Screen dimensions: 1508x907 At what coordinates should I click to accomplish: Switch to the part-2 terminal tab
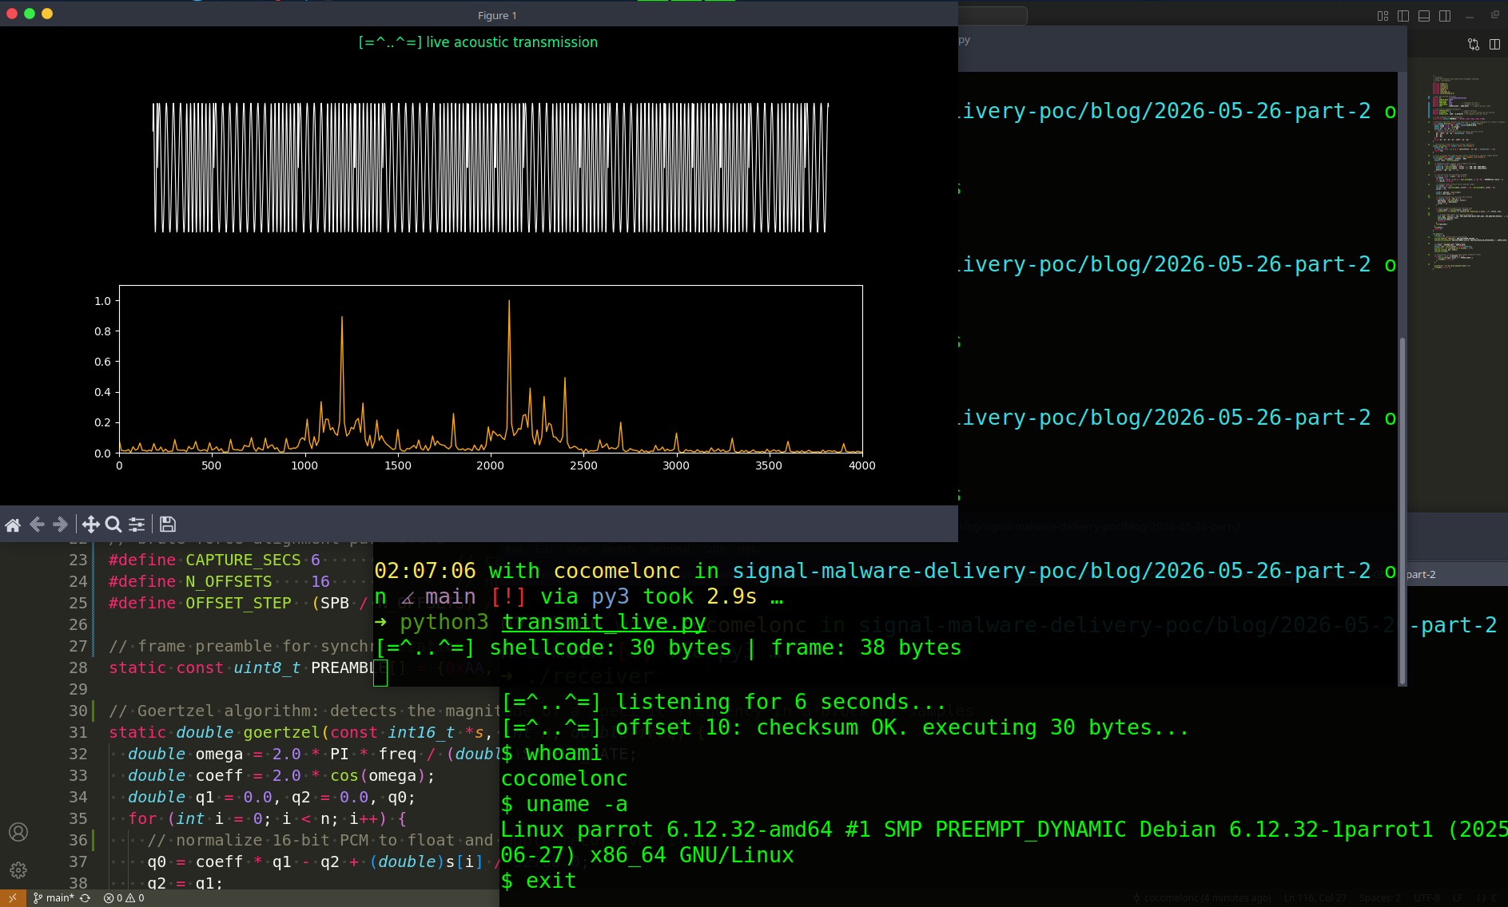tap(1421, 575)
